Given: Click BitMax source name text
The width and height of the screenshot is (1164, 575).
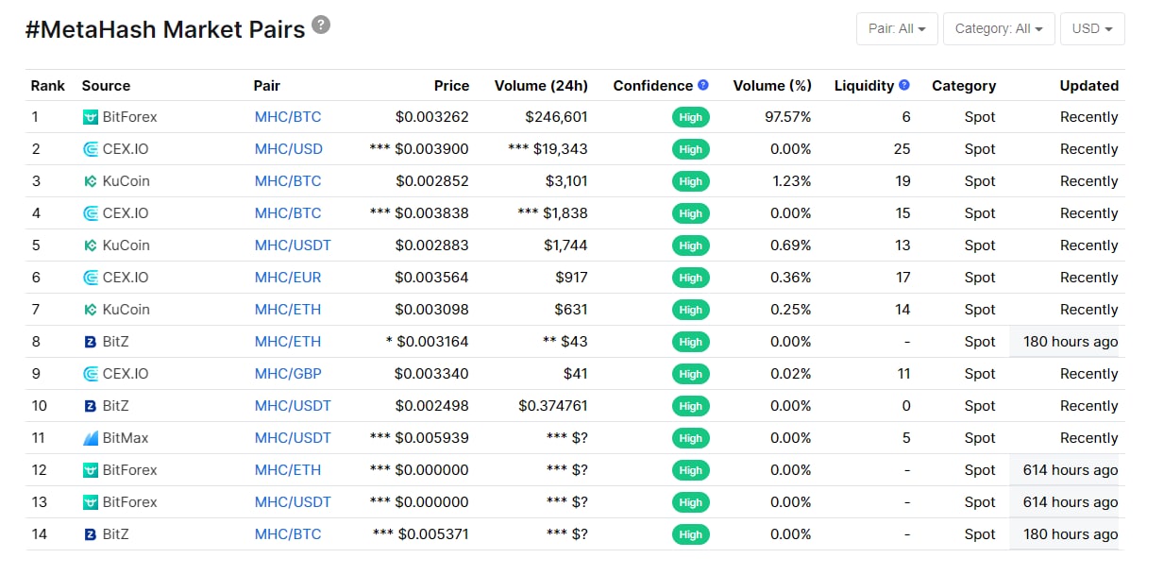Looking at the screenshot, I should (126, 438).
